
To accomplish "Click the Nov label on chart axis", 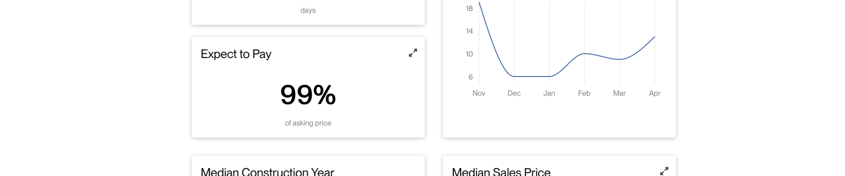I will (x=479, y=93).
